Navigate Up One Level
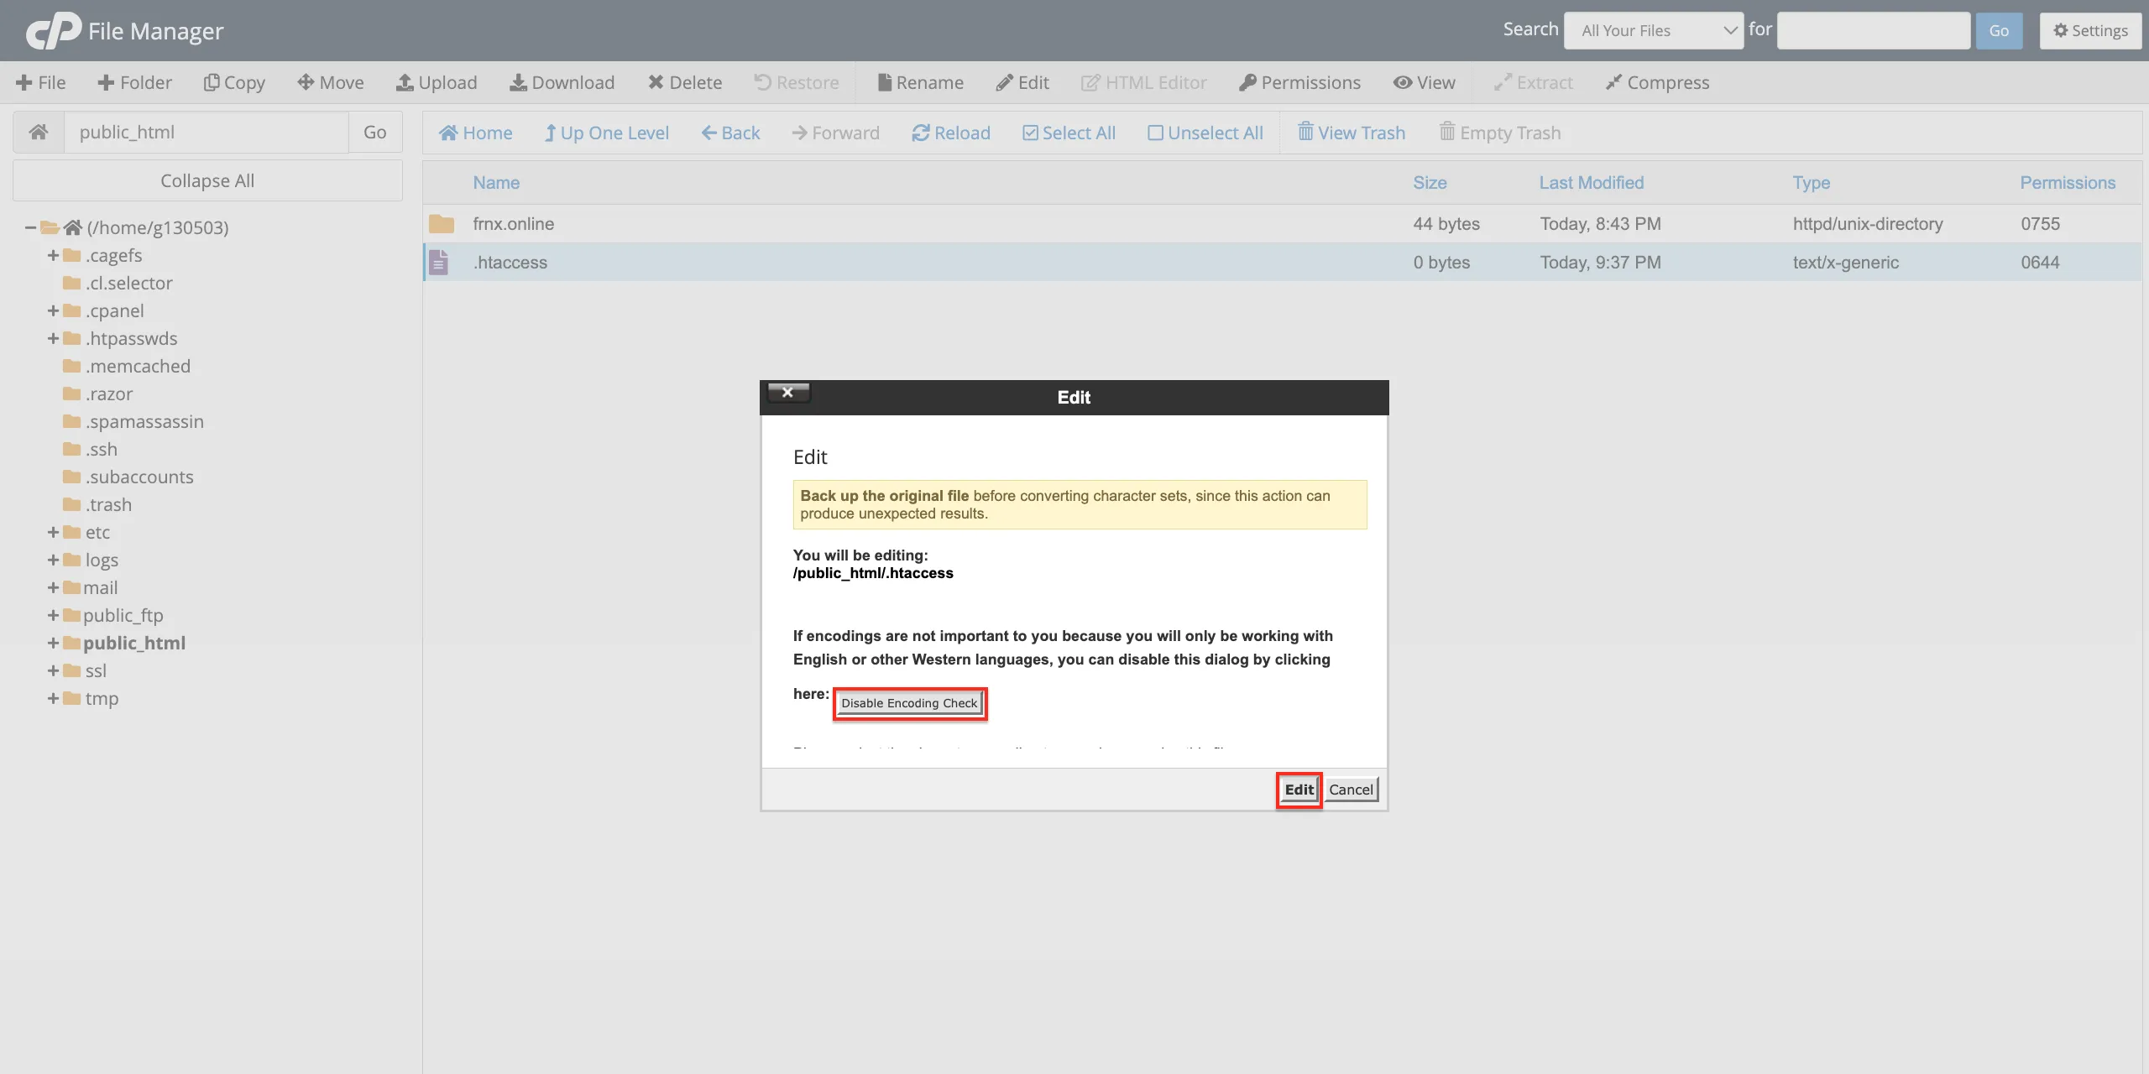Image resolution: width=2149 pixels, height=1074 pixels. point(607,133)
